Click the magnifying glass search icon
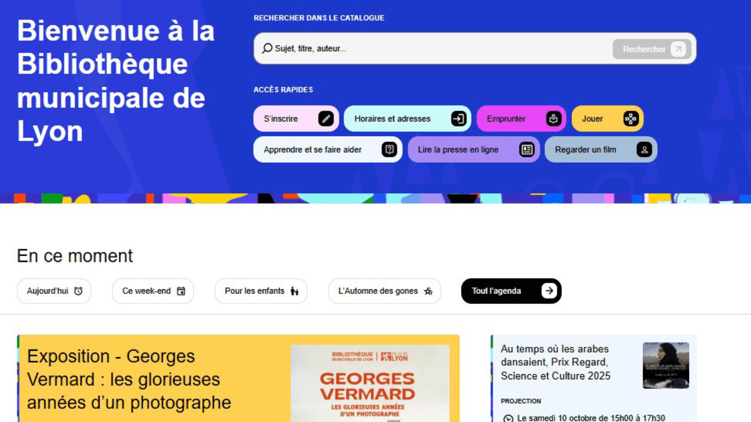Viewport: 751px width, 422px height. click(267, 48)
